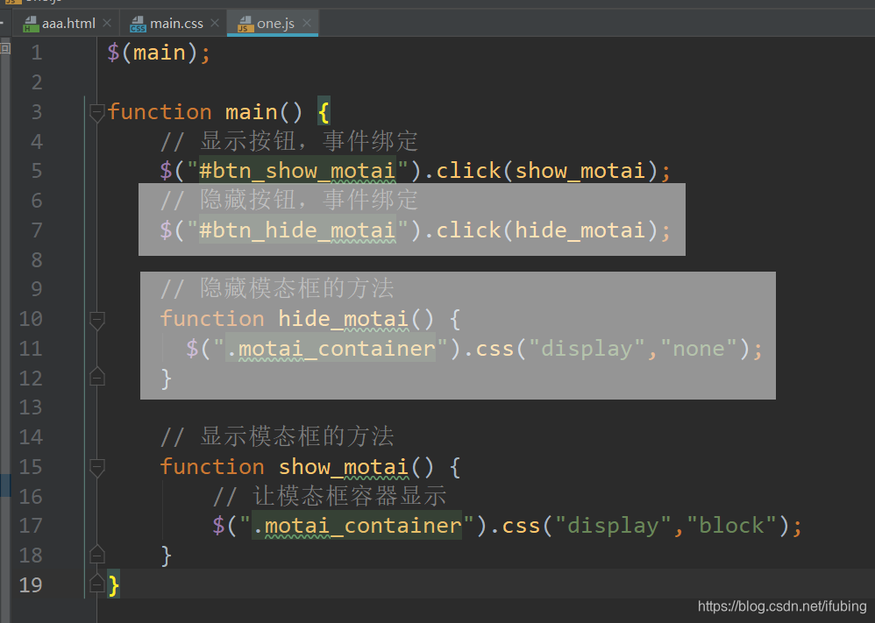875x623 pixels.
Task: Click the show_motai function name on line 15
Action: pyautogui.click(x=343, y=467)
